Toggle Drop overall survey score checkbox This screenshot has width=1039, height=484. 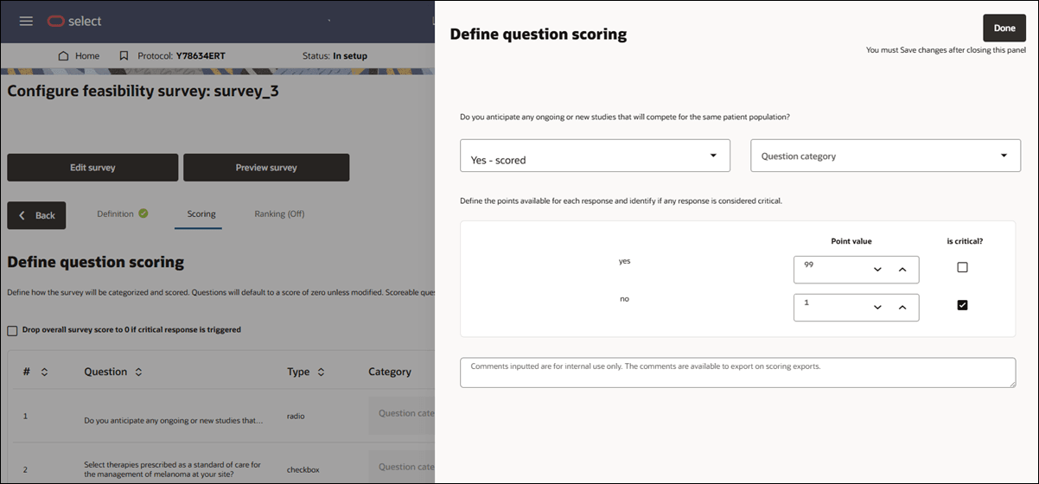point(12,330)
